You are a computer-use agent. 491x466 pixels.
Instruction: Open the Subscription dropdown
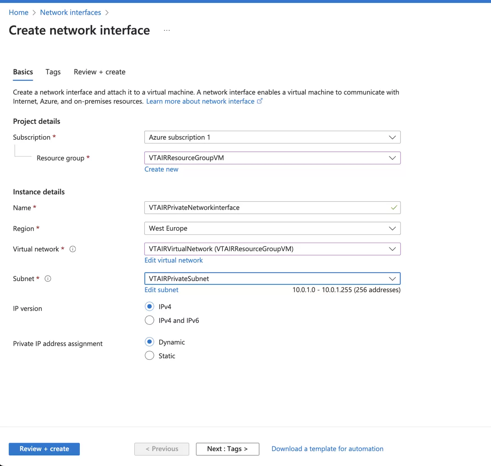(x=392, y=137)
